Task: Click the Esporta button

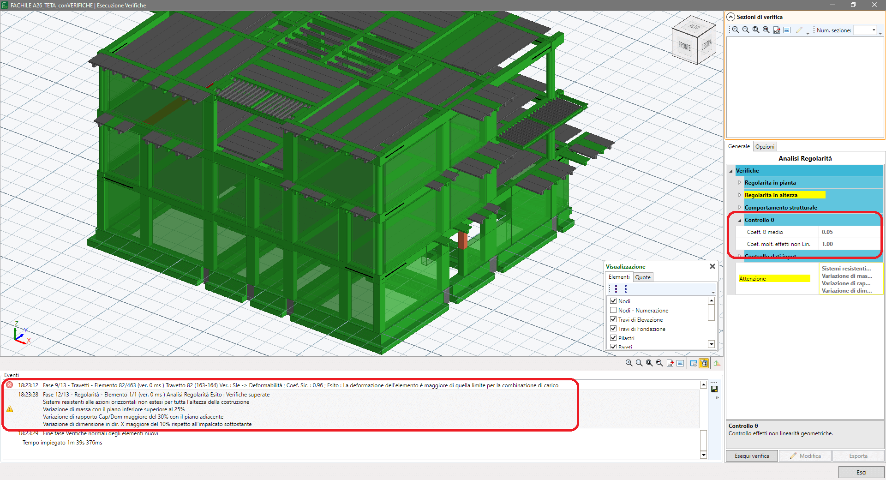Action: pos(858,456)
